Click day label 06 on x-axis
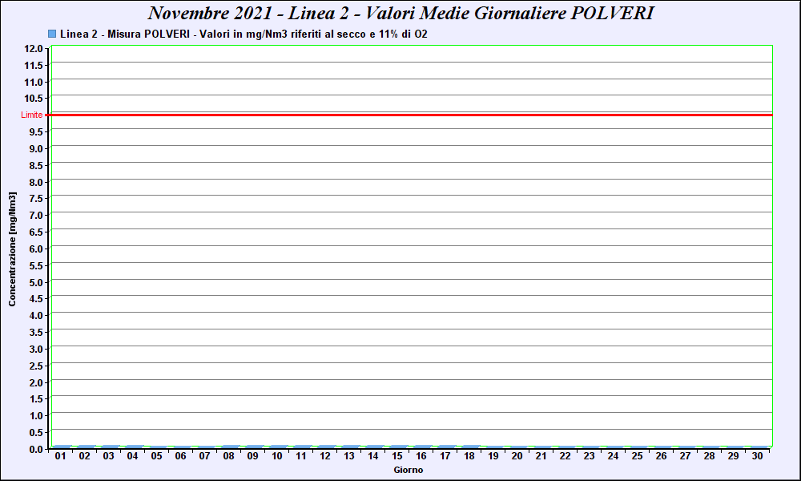 coord(180,456)
